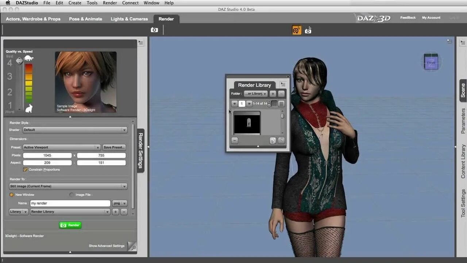The width and height of the screenshot is (467, 263).
Task: Open the Render Settings pane options menu icon
Action: (x=141, y=43)
